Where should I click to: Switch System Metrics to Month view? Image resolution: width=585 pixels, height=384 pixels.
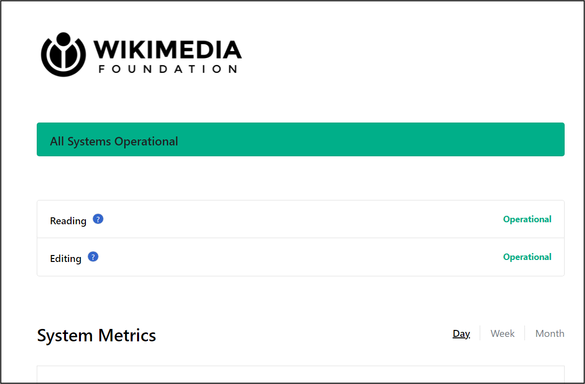click(550, 333)
